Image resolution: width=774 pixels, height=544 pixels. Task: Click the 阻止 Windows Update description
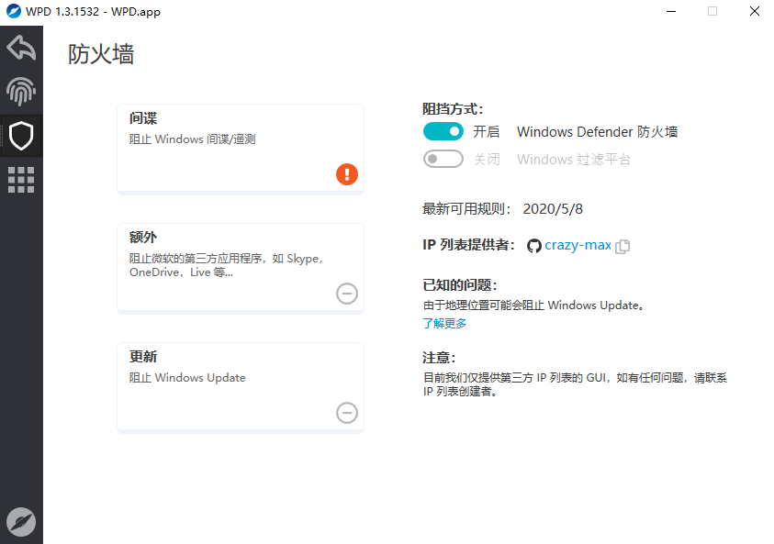pos(187,378)
